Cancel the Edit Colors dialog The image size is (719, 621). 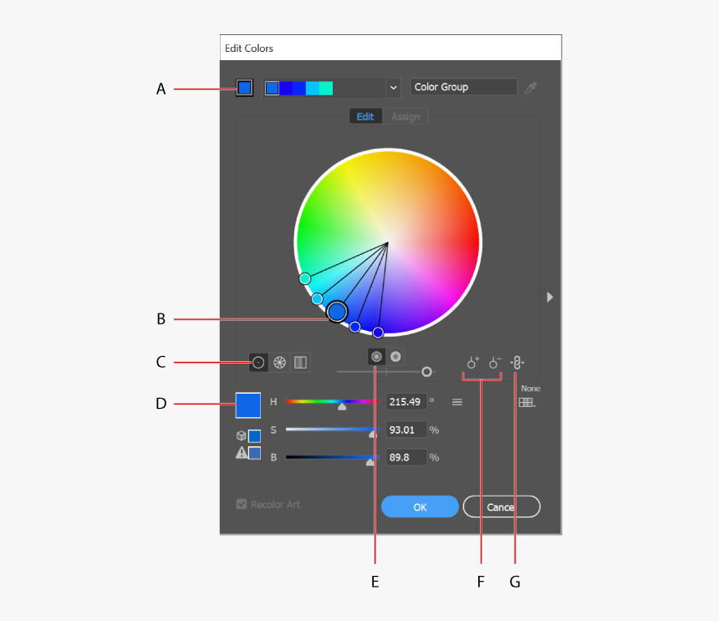[x=502, y=506]
